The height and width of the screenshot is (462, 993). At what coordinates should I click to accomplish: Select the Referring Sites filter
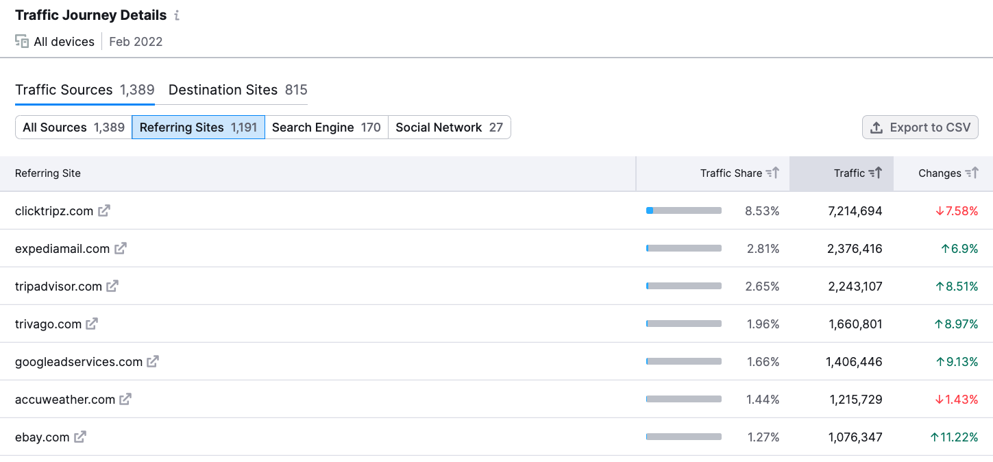pyautogui.click(x=199, y=127)
